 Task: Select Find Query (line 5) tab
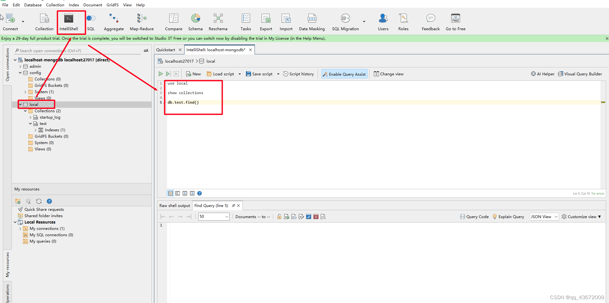click(211, 206)
